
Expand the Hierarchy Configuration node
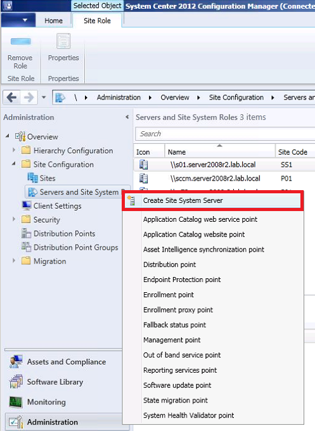14,150
